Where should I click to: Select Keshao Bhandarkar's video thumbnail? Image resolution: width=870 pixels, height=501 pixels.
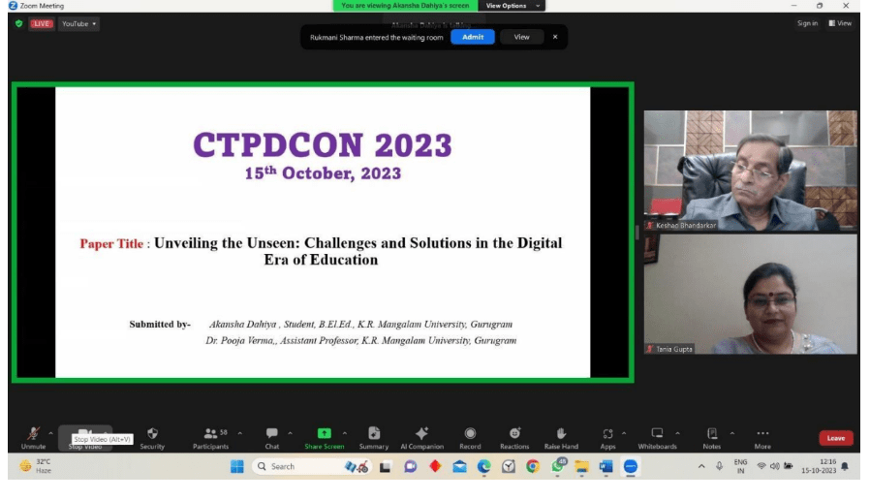pyautogui.click(x=750, y=170)
